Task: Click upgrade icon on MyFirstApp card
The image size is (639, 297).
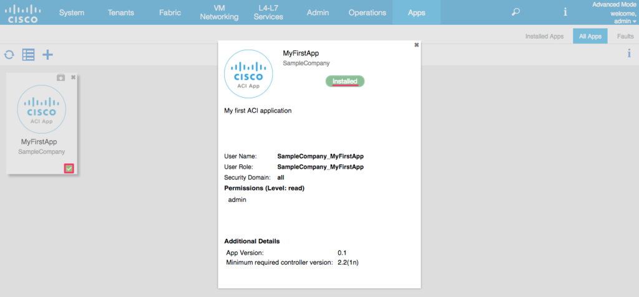Action: click(61, 77)
